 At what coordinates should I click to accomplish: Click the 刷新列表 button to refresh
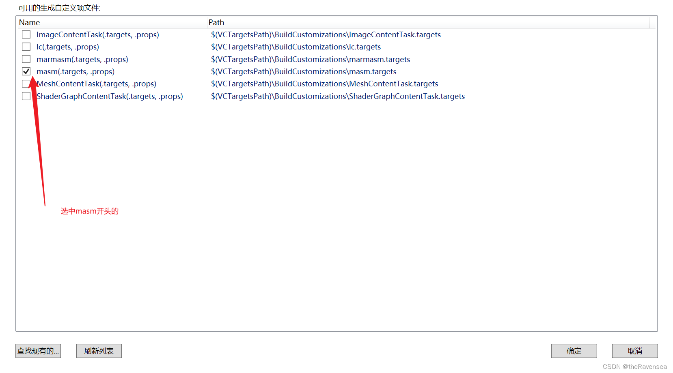(x=99, y=351)
